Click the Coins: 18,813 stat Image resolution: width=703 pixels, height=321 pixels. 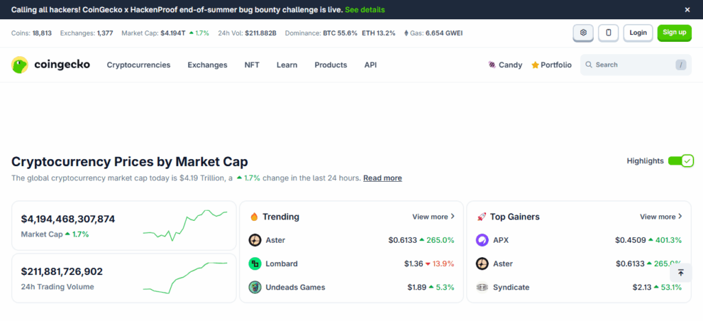tap(32, 33)
